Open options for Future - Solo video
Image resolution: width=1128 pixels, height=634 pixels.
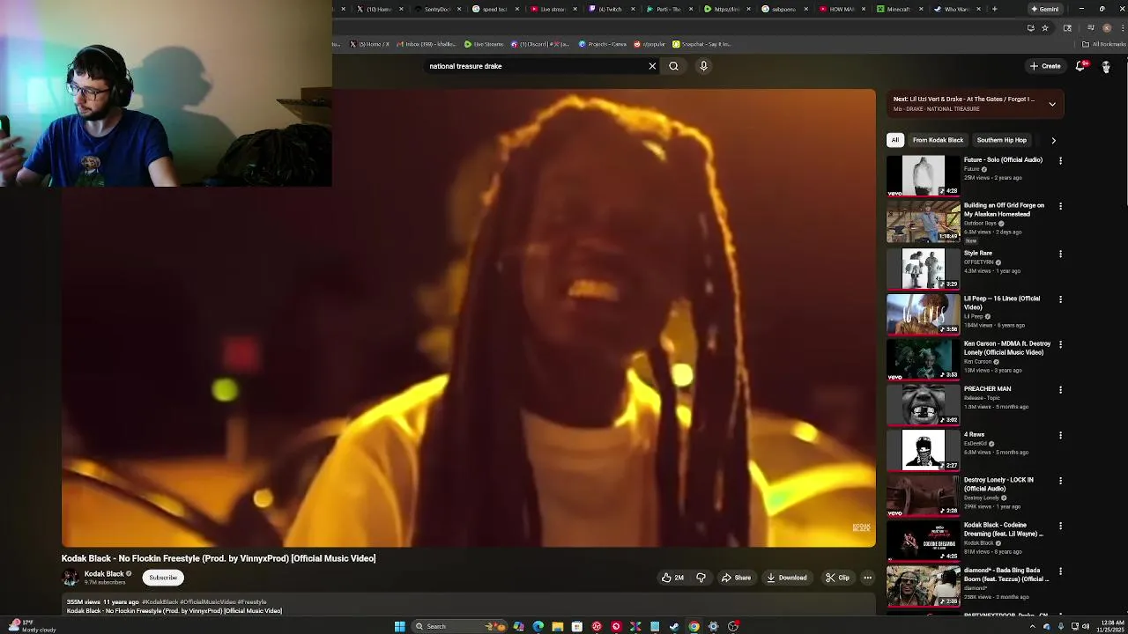click(1060, 161)
